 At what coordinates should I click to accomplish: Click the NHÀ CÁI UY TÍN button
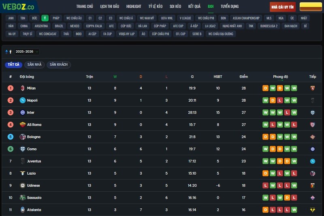(x=283, y=7)
